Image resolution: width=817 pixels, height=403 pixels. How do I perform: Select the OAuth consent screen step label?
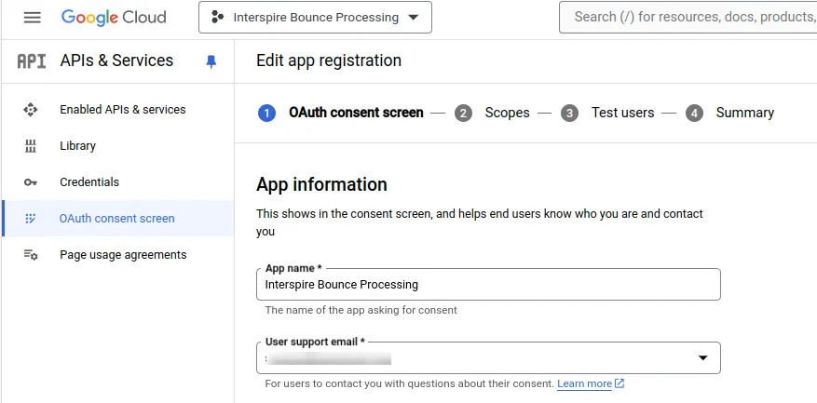click(x=356, y=113)
